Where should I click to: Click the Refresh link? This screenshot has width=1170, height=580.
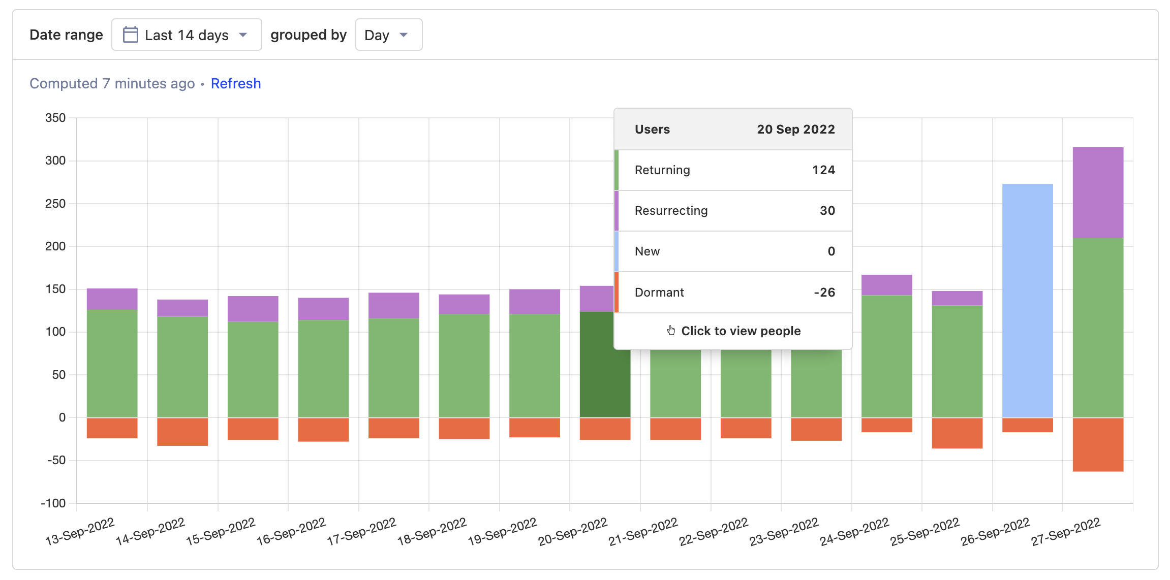pyautogui.click(x=235, y=83)
